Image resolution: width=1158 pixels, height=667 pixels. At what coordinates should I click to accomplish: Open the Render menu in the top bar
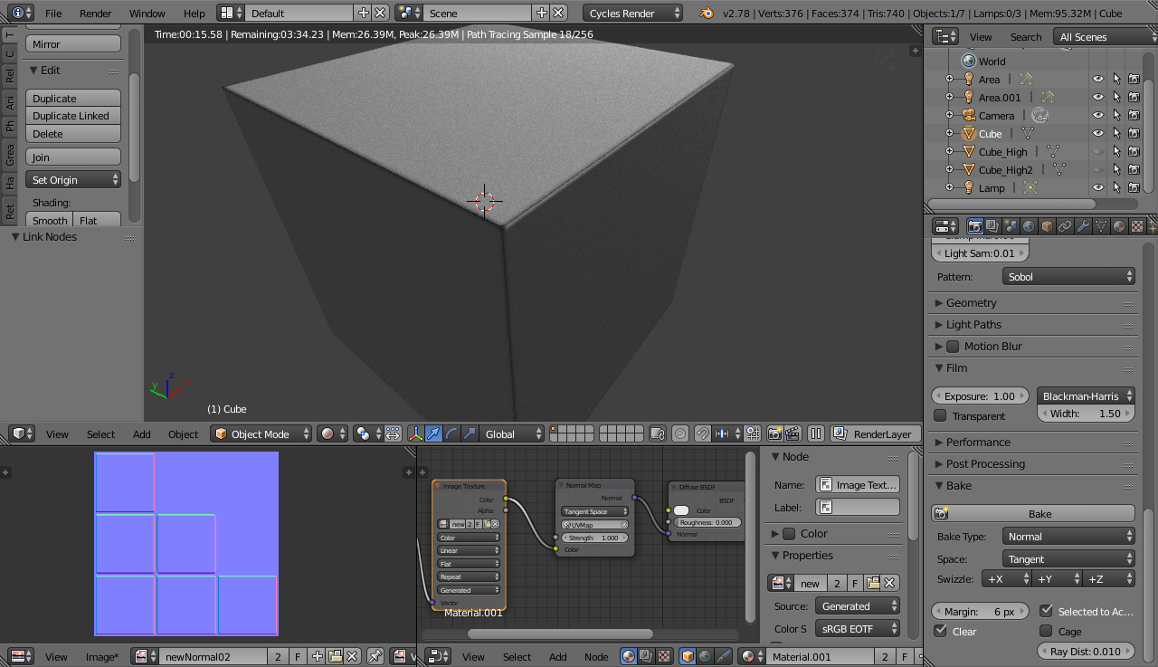pos(95,14)
